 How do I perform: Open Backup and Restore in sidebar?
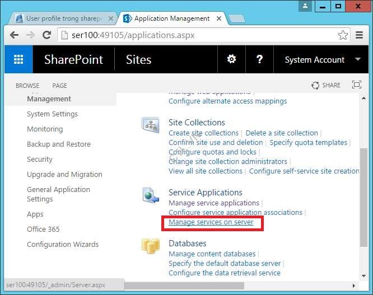[59, 144]
